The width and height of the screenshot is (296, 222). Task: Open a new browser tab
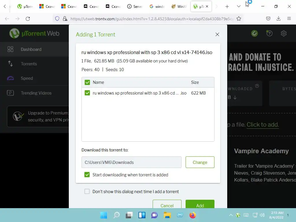(x=227, y=7)
